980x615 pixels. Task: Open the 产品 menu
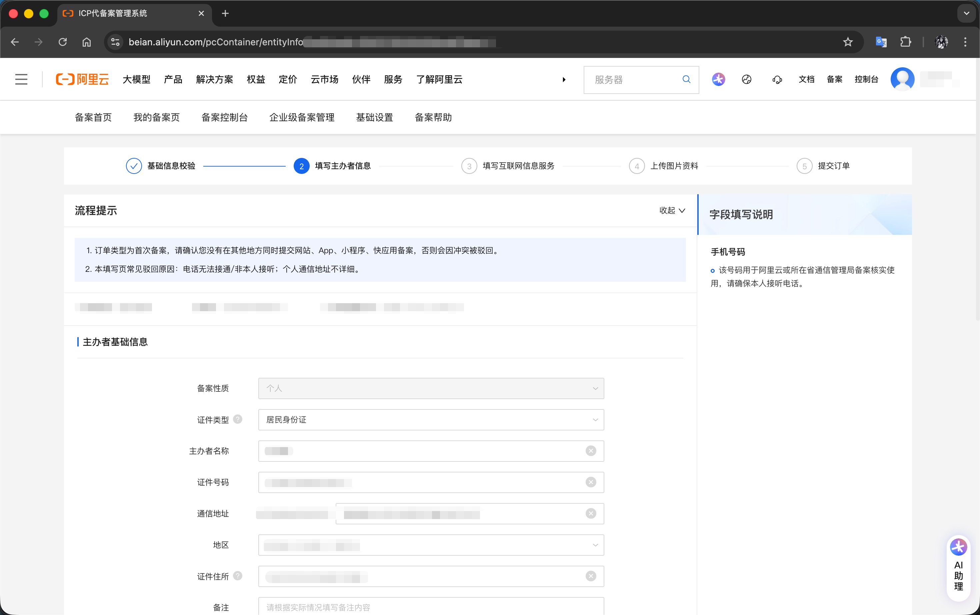pos(173,79)
